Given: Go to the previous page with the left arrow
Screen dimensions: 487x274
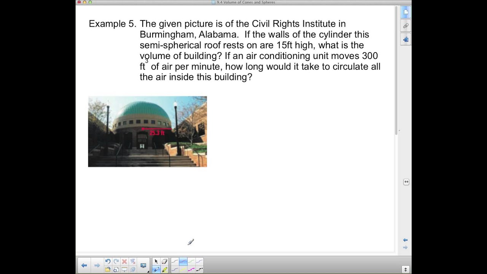Looking at the screenshot, I should pos(84,265).
